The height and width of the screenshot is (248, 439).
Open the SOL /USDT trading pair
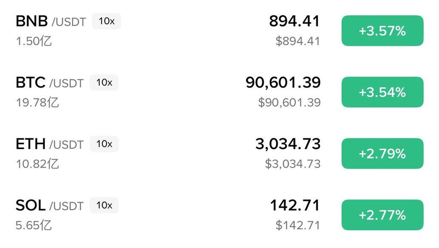tap(49, 206)
